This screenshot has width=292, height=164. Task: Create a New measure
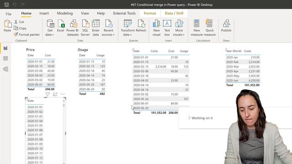197,28
